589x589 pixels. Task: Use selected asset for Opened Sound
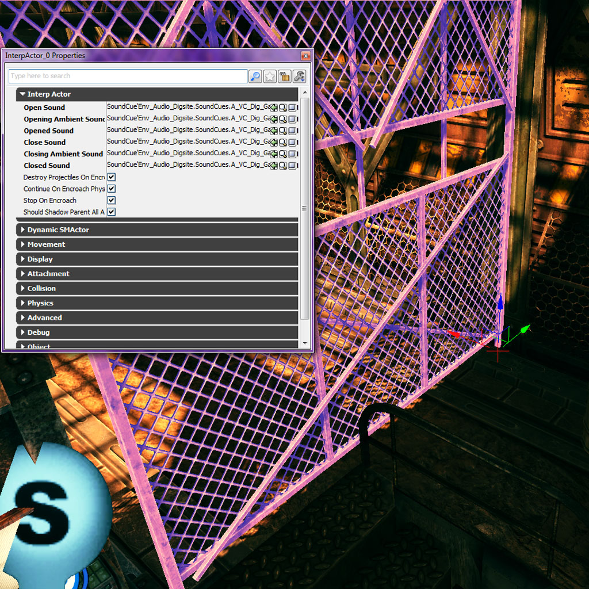pyautogui.click(x=274, y=131)
